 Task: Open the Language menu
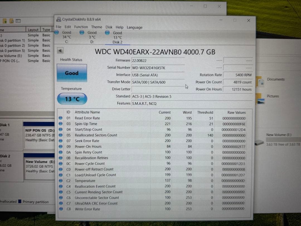pos(134,27)
